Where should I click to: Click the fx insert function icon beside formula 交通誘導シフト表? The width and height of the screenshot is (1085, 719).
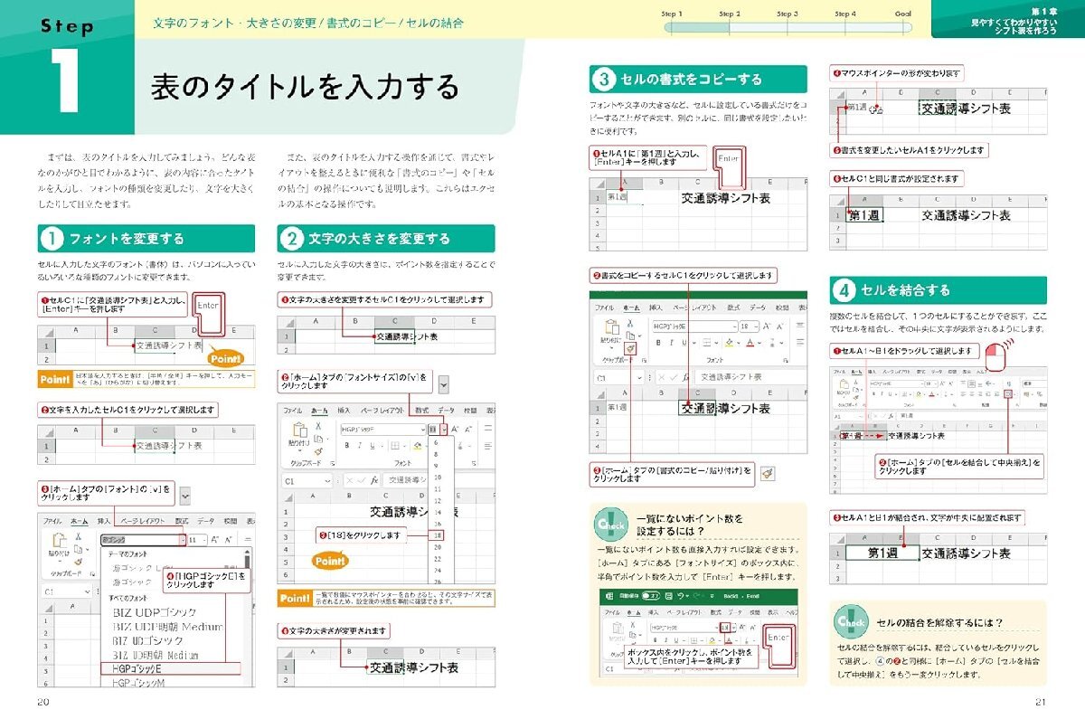(686, 377)
